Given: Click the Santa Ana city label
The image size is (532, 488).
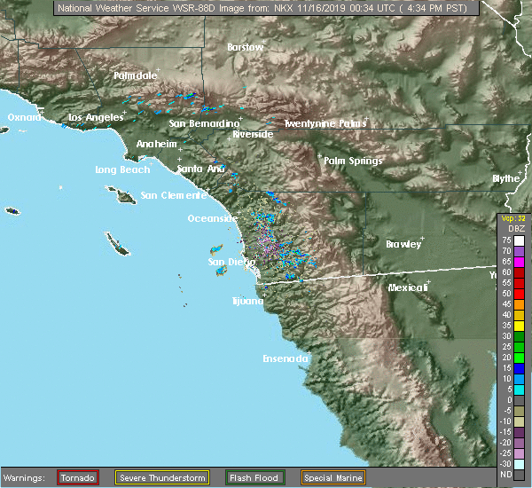Looking at the screenshot, I should point(201,169).
